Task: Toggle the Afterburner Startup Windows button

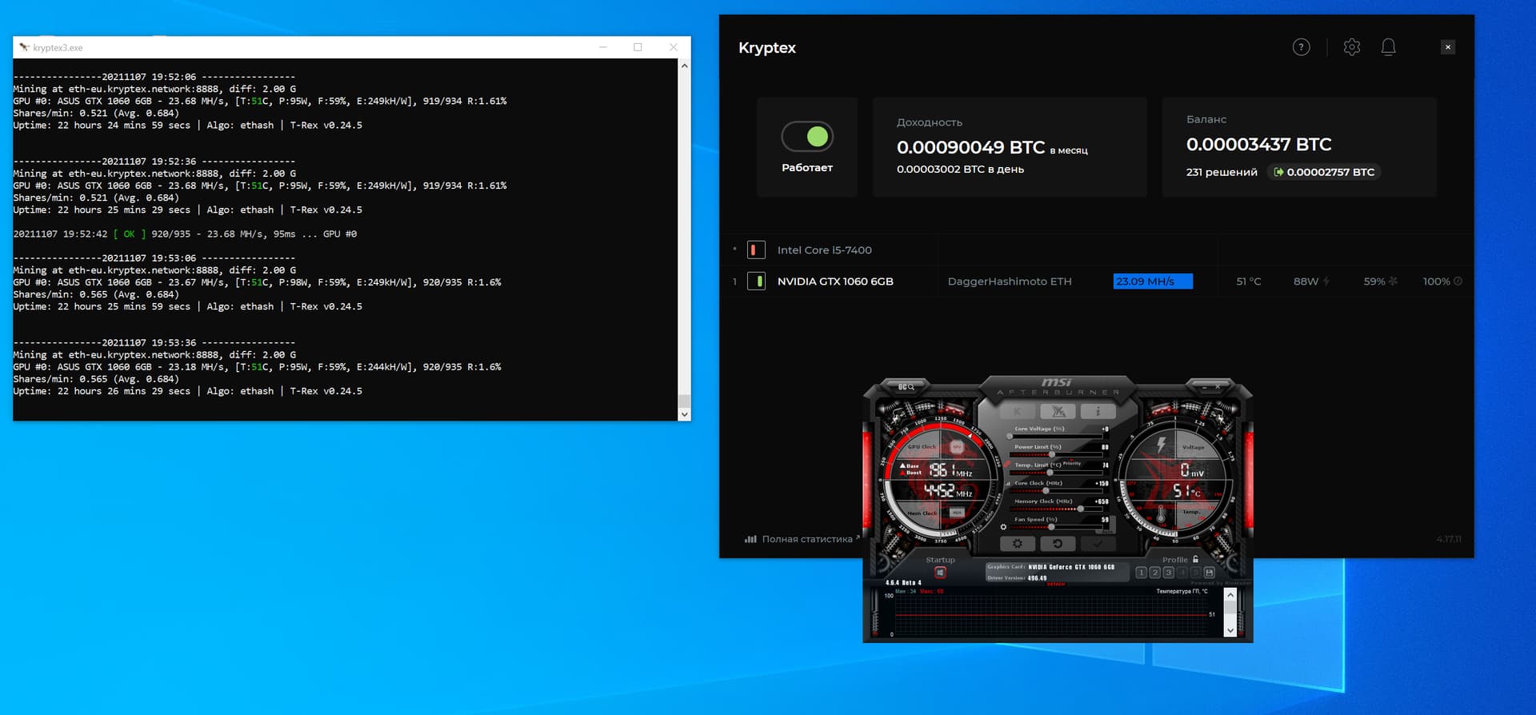Action: tap(940, 573)
